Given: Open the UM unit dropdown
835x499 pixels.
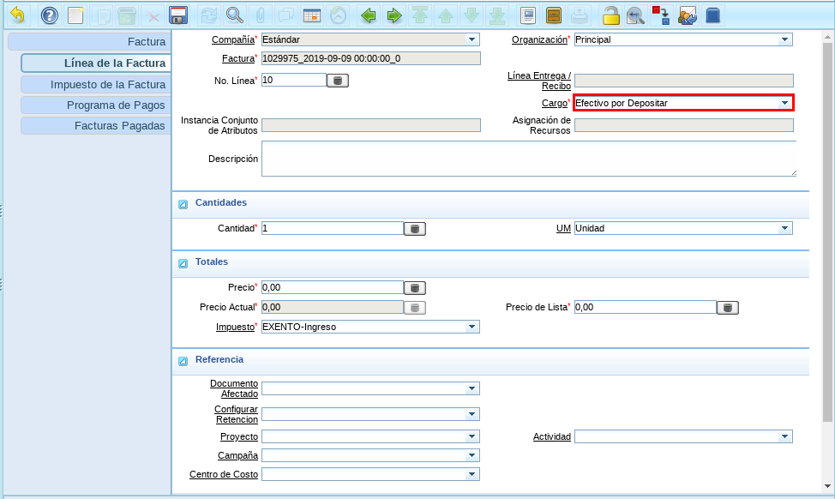Looking at the screenshot, I should [x=784, y=229].
